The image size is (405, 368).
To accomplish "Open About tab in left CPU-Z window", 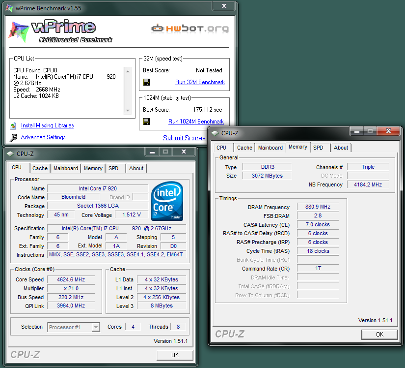I will click(136, 168).
